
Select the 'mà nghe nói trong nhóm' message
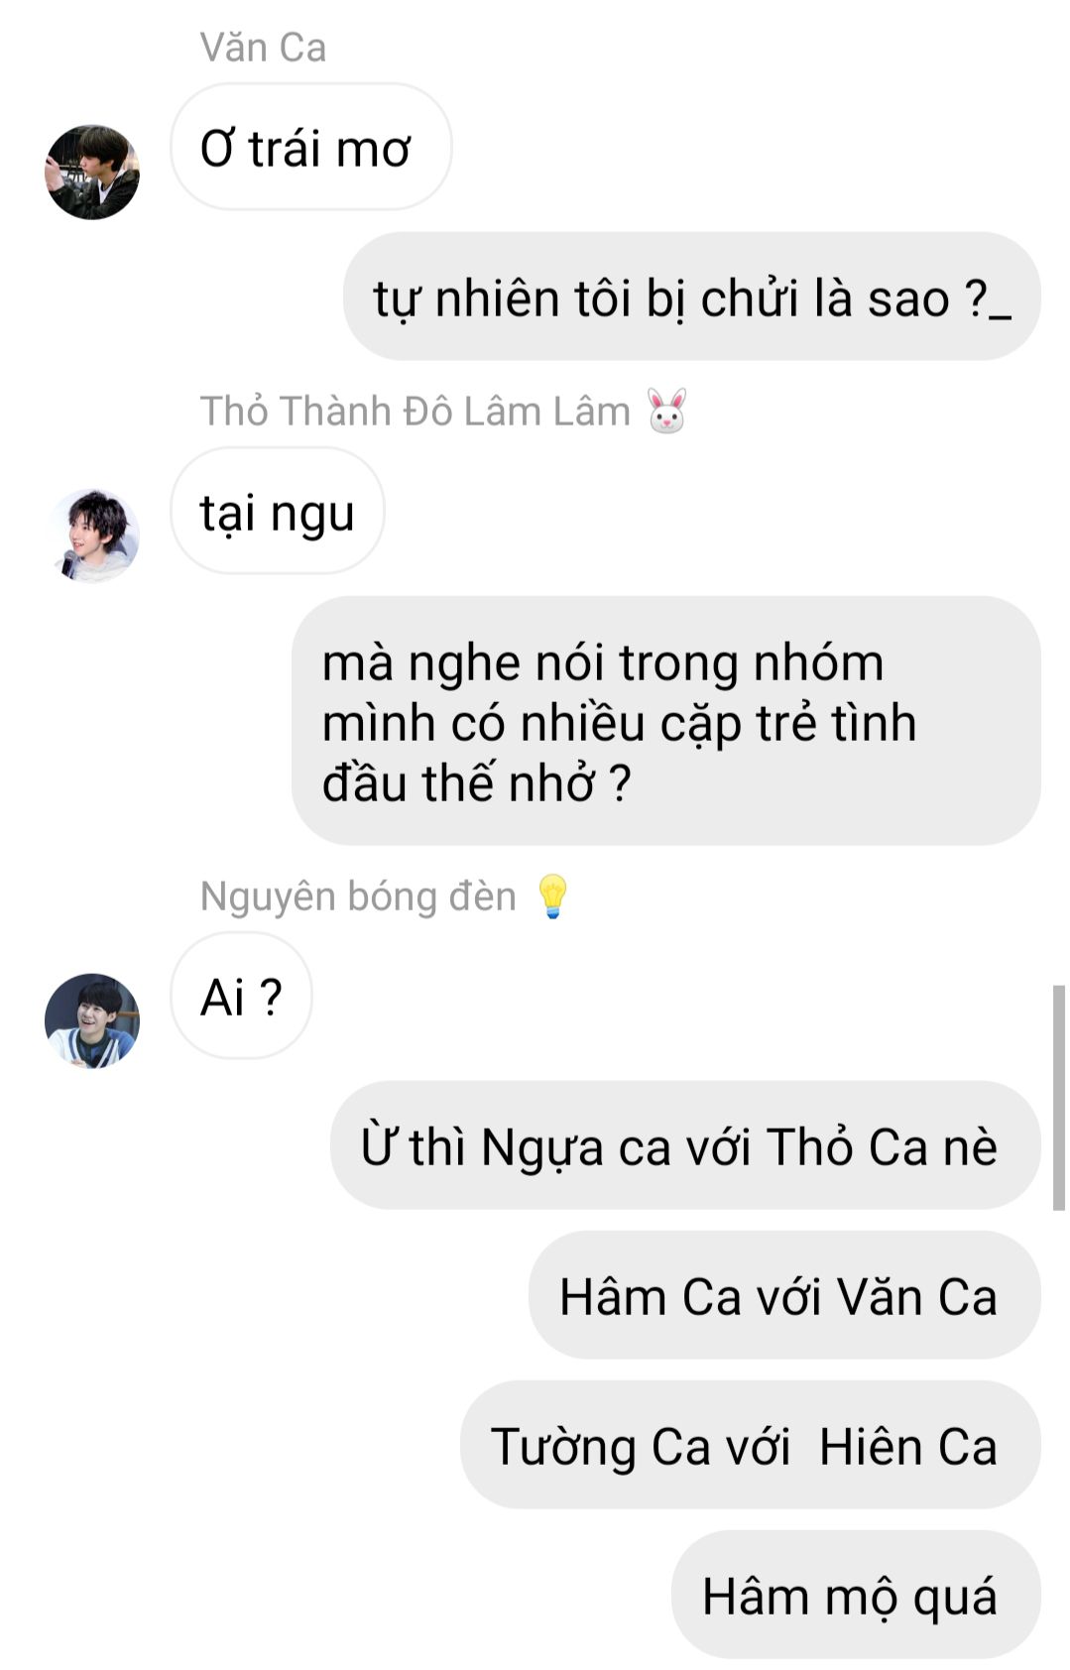(665, 721)
